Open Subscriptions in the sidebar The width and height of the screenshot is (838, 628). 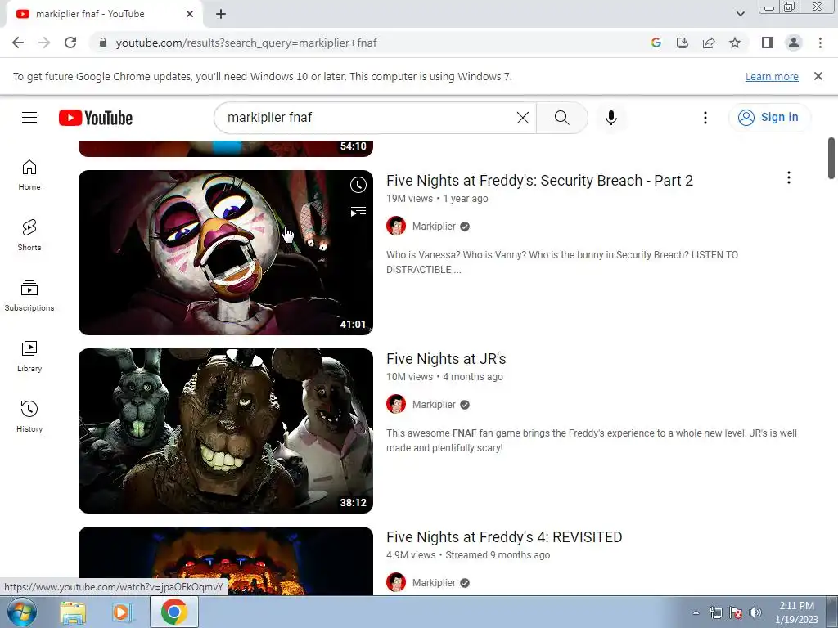29,296
